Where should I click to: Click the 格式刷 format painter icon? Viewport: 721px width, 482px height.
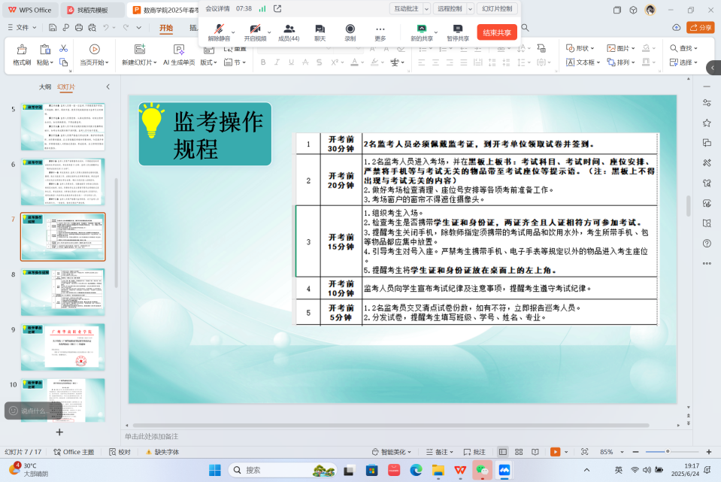[x=22, y=49]
